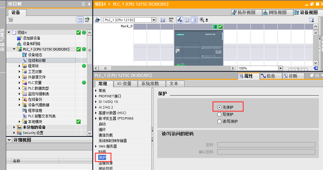Expand the PLC 变量 folder
This screenshot has width=323, height=170.
(x=19, y=83)
